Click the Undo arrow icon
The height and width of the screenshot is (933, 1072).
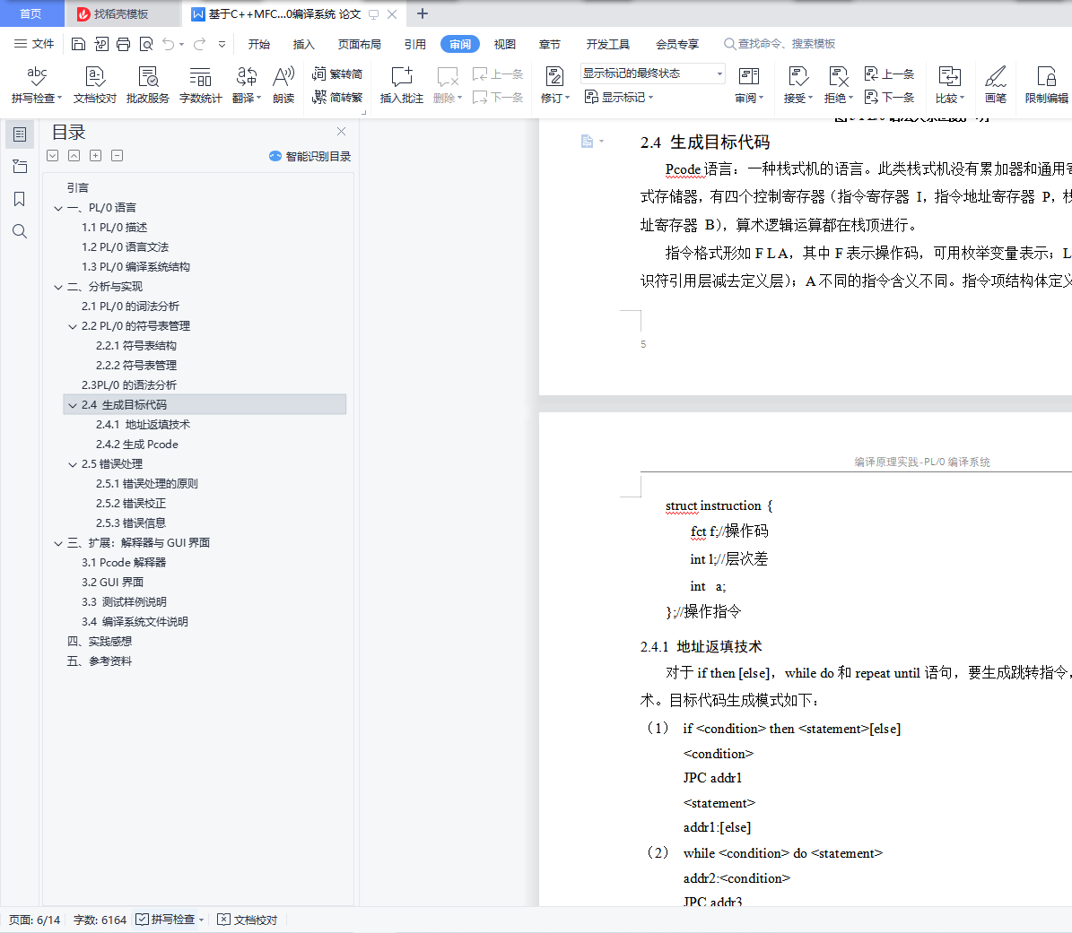point(168,45)
